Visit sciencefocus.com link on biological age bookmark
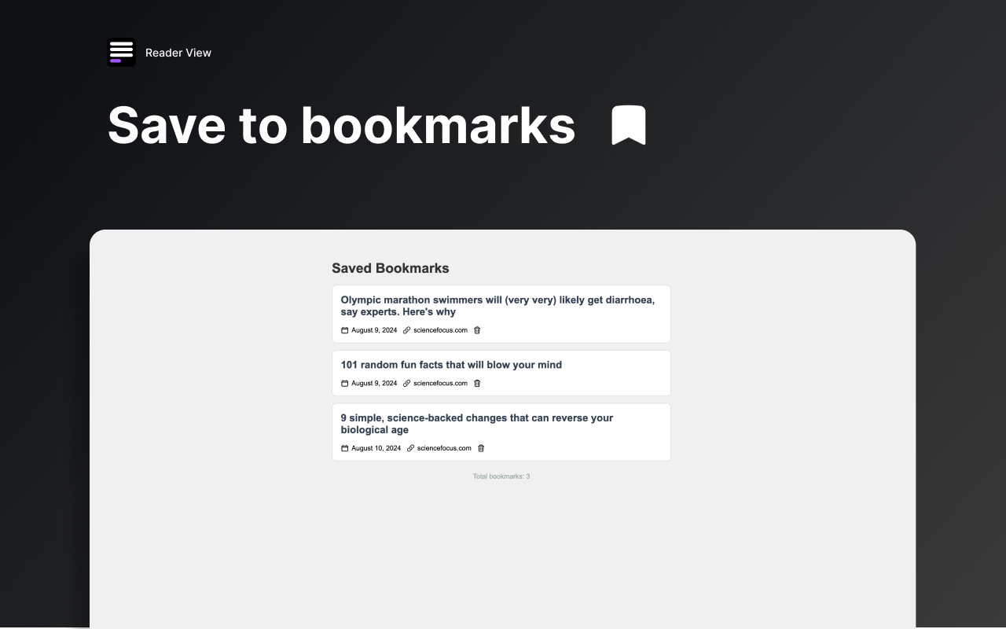This screenshot has height=629, width=1006. click(x=444, y=448)
